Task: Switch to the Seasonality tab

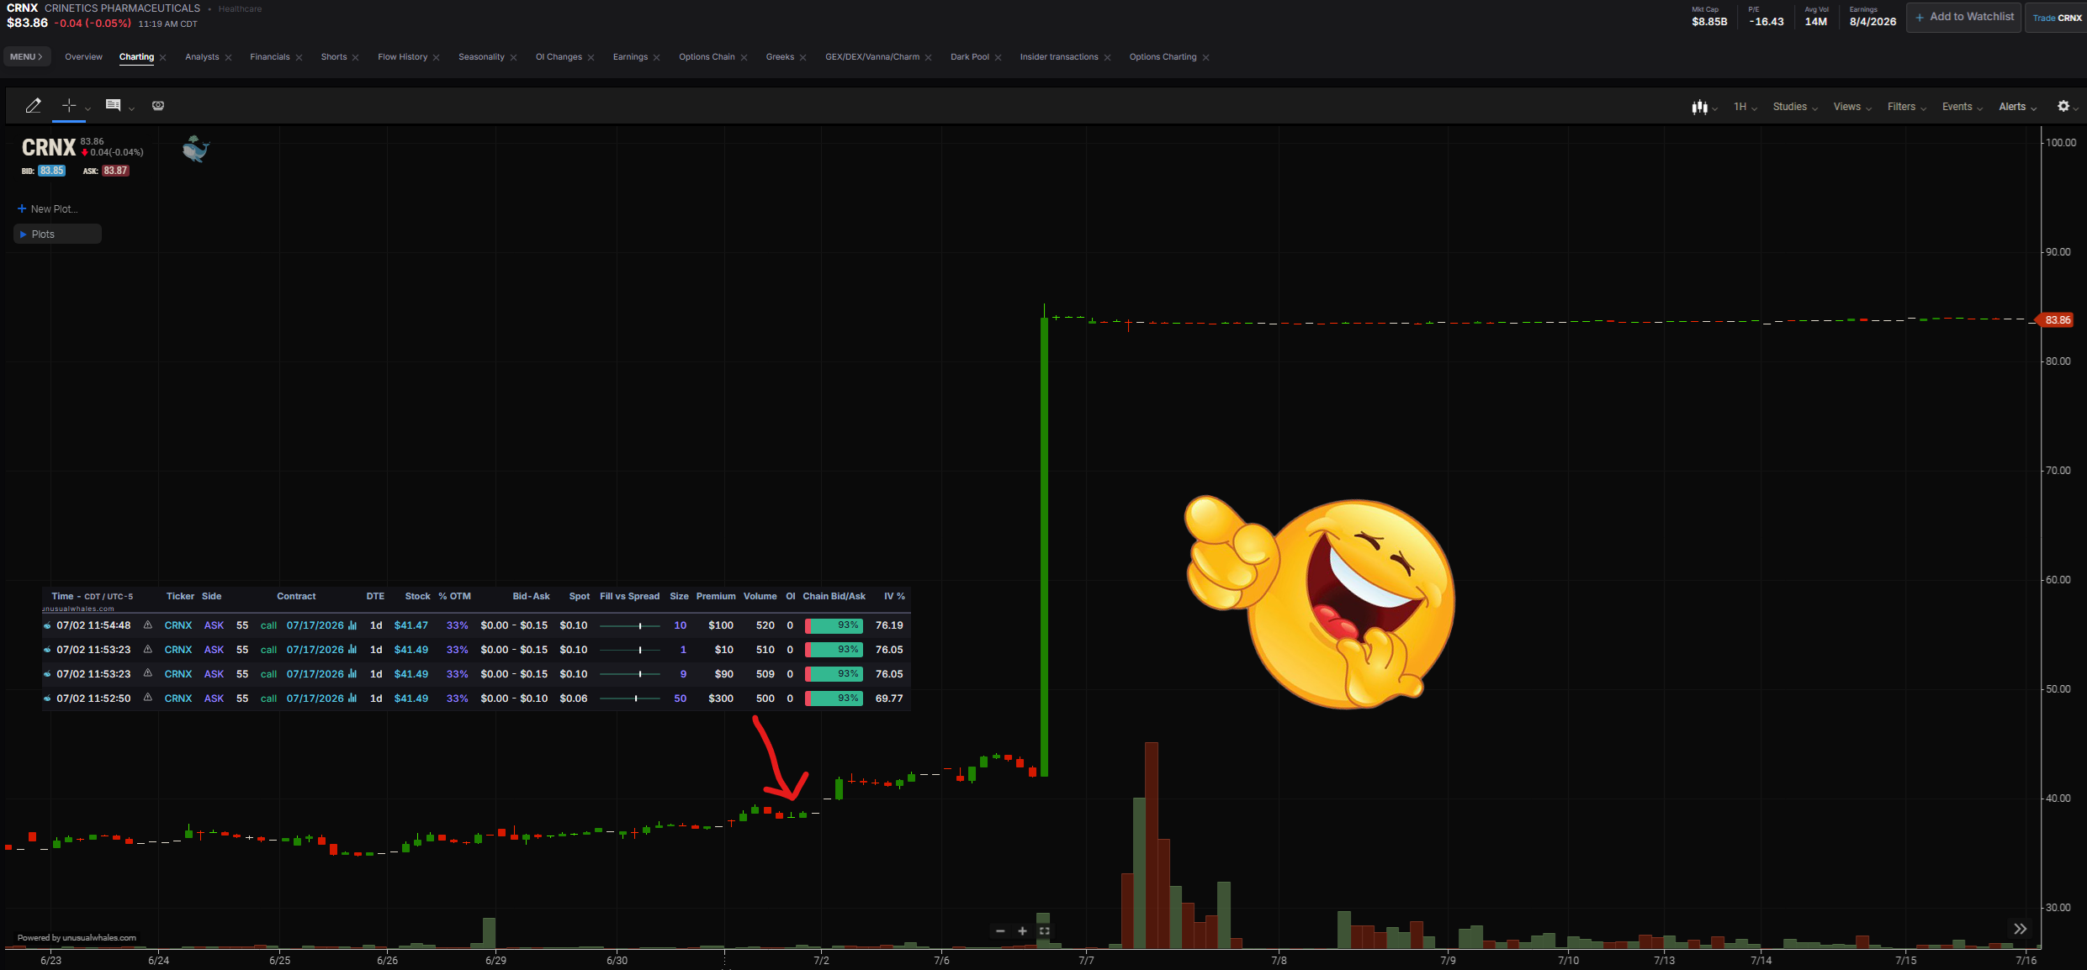Action: tap(481, 57)
